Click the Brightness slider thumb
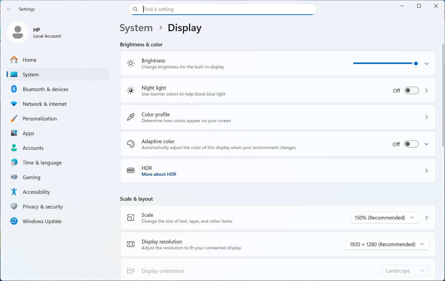The image size is (445, 281). click(x=416, y=63)
